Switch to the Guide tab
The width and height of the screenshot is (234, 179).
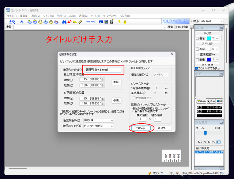point(201,101)
